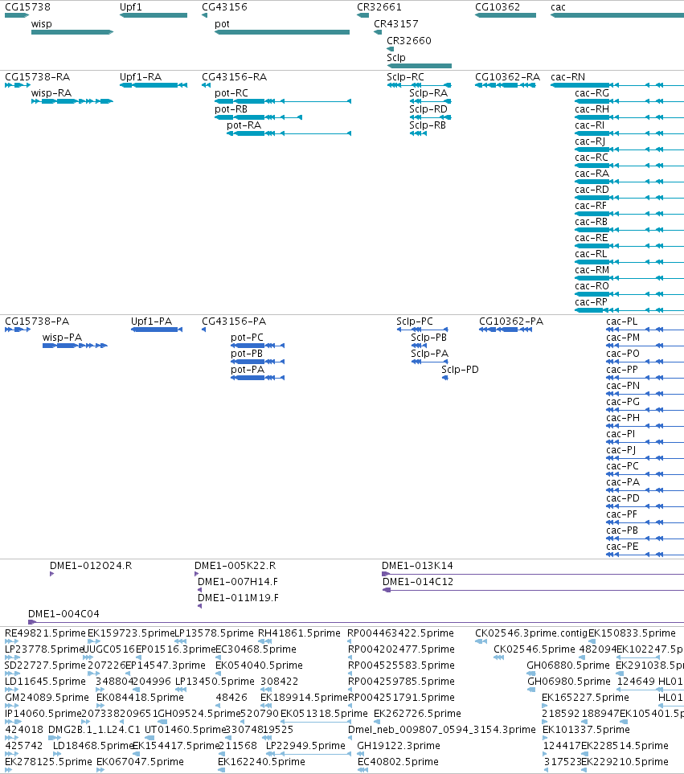684x774 pixels.
Task: Select the Sclp-PA protein label
Action: coord(430,354)
